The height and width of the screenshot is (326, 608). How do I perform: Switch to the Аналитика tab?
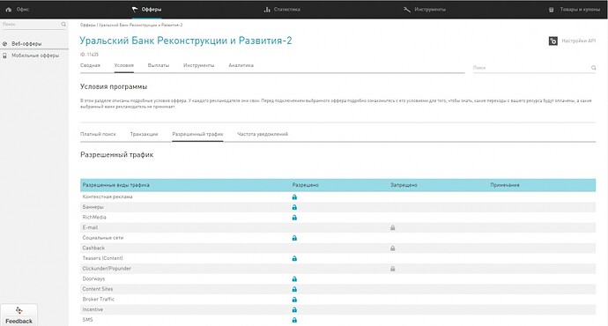click(241, 65)
